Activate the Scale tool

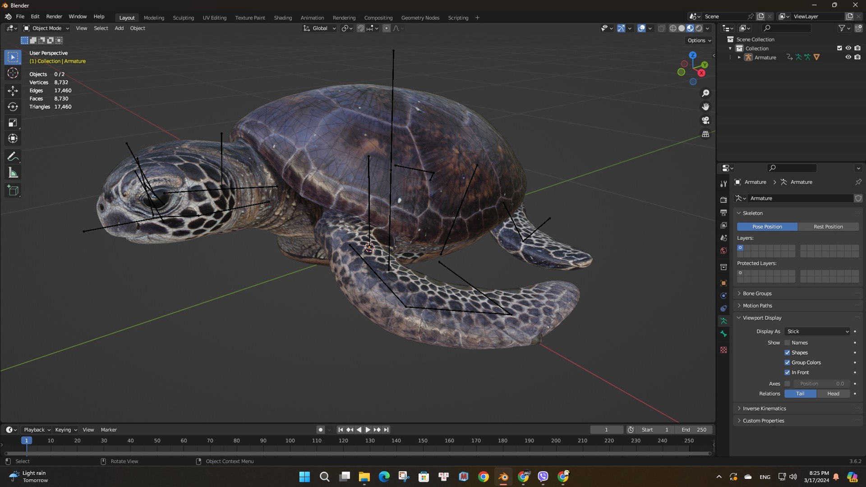pyautogui.click(x=13, y=123)
